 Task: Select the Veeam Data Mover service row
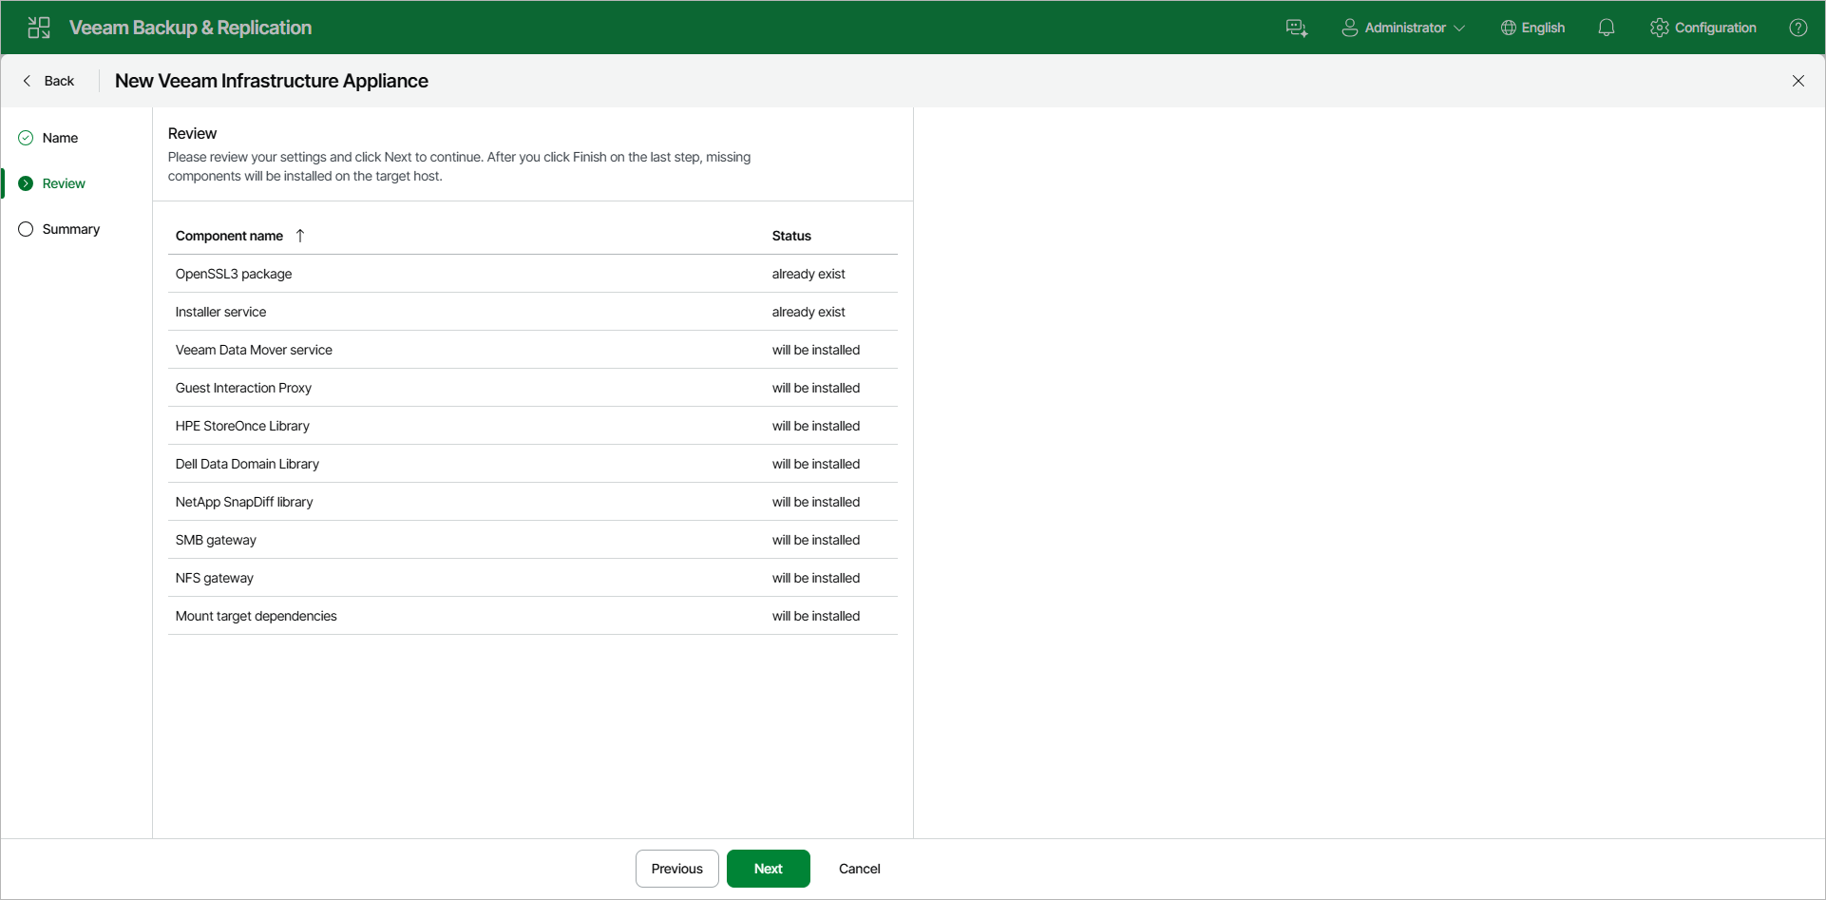533,350
